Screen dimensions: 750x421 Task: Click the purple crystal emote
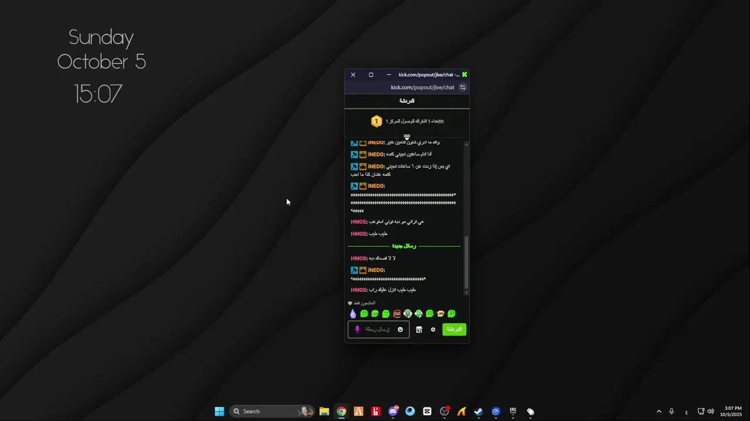pyautogui.click(x=353, y=314)
